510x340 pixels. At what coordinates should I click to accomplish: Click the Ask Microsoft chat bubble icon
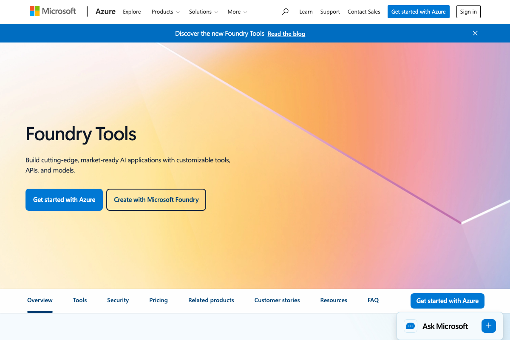pos(411,326)
